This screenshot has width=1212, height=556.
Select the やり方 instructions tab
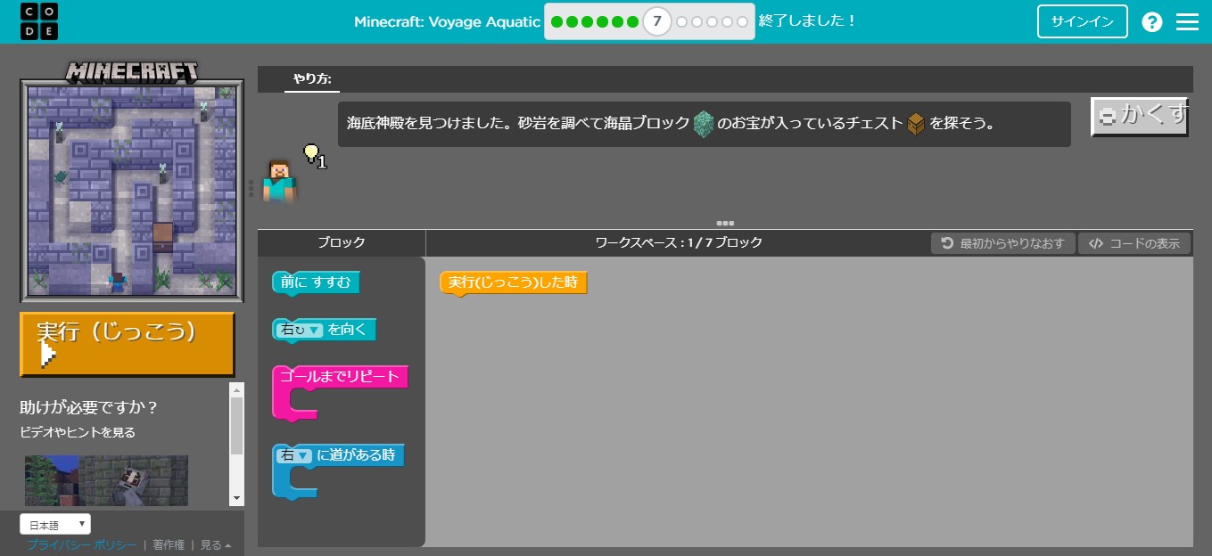point(312,79)
